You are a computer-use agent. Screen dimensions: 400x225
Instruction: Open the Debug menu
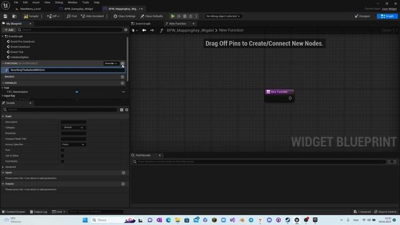(x=59, y=2)
